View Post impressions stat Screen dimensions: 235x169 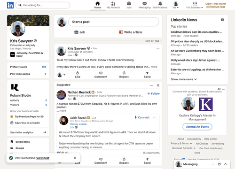pos(28,74)
